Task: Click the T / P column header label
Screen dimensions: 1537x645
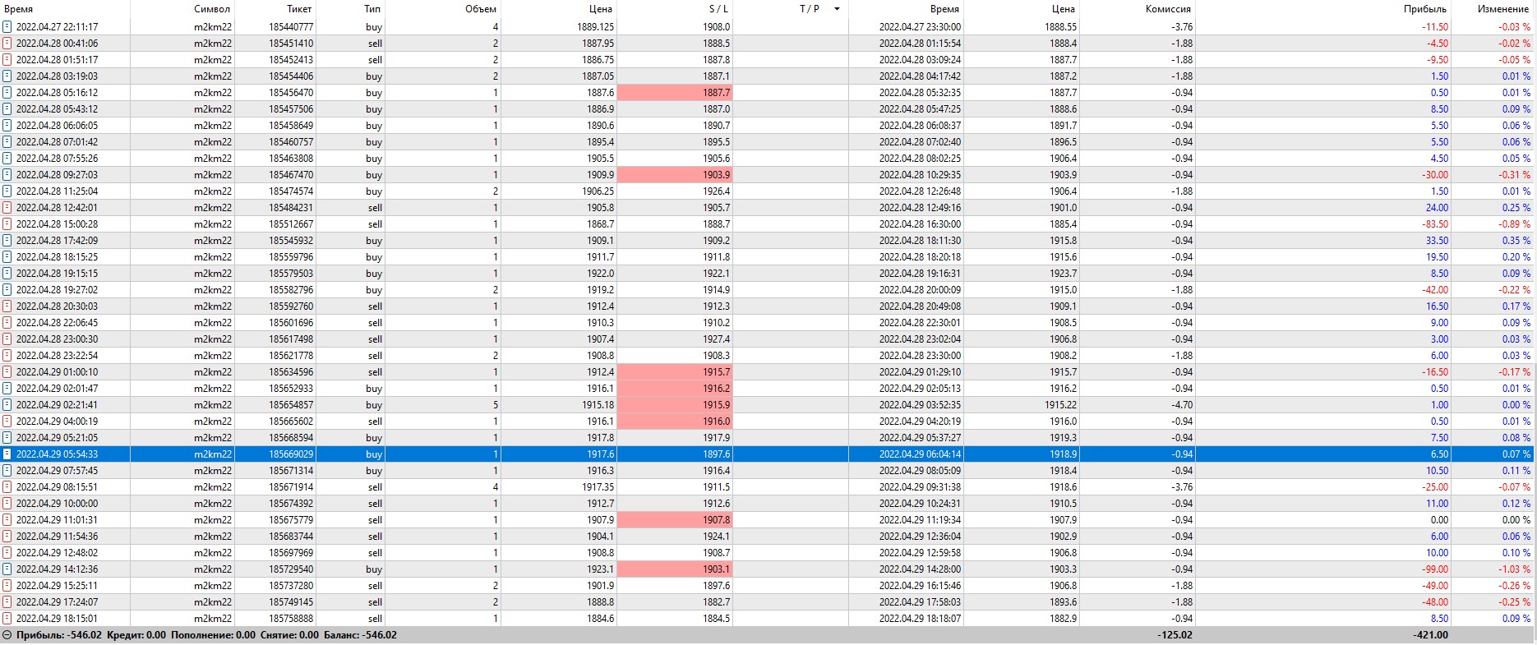Action: [x=810, y=9]
